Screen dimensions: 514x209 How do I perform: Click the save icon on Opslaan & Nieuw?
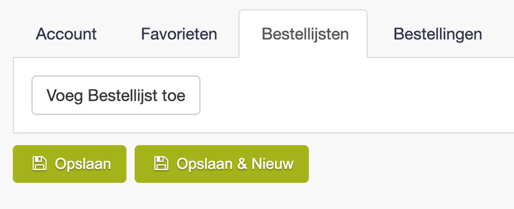click(x=161, y=164)
